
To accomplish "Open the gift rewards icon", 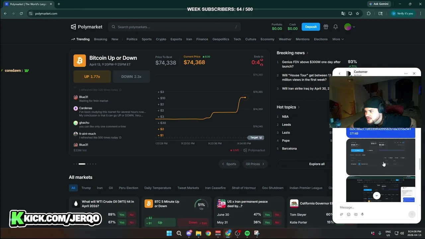I will [x=326, y=27].
